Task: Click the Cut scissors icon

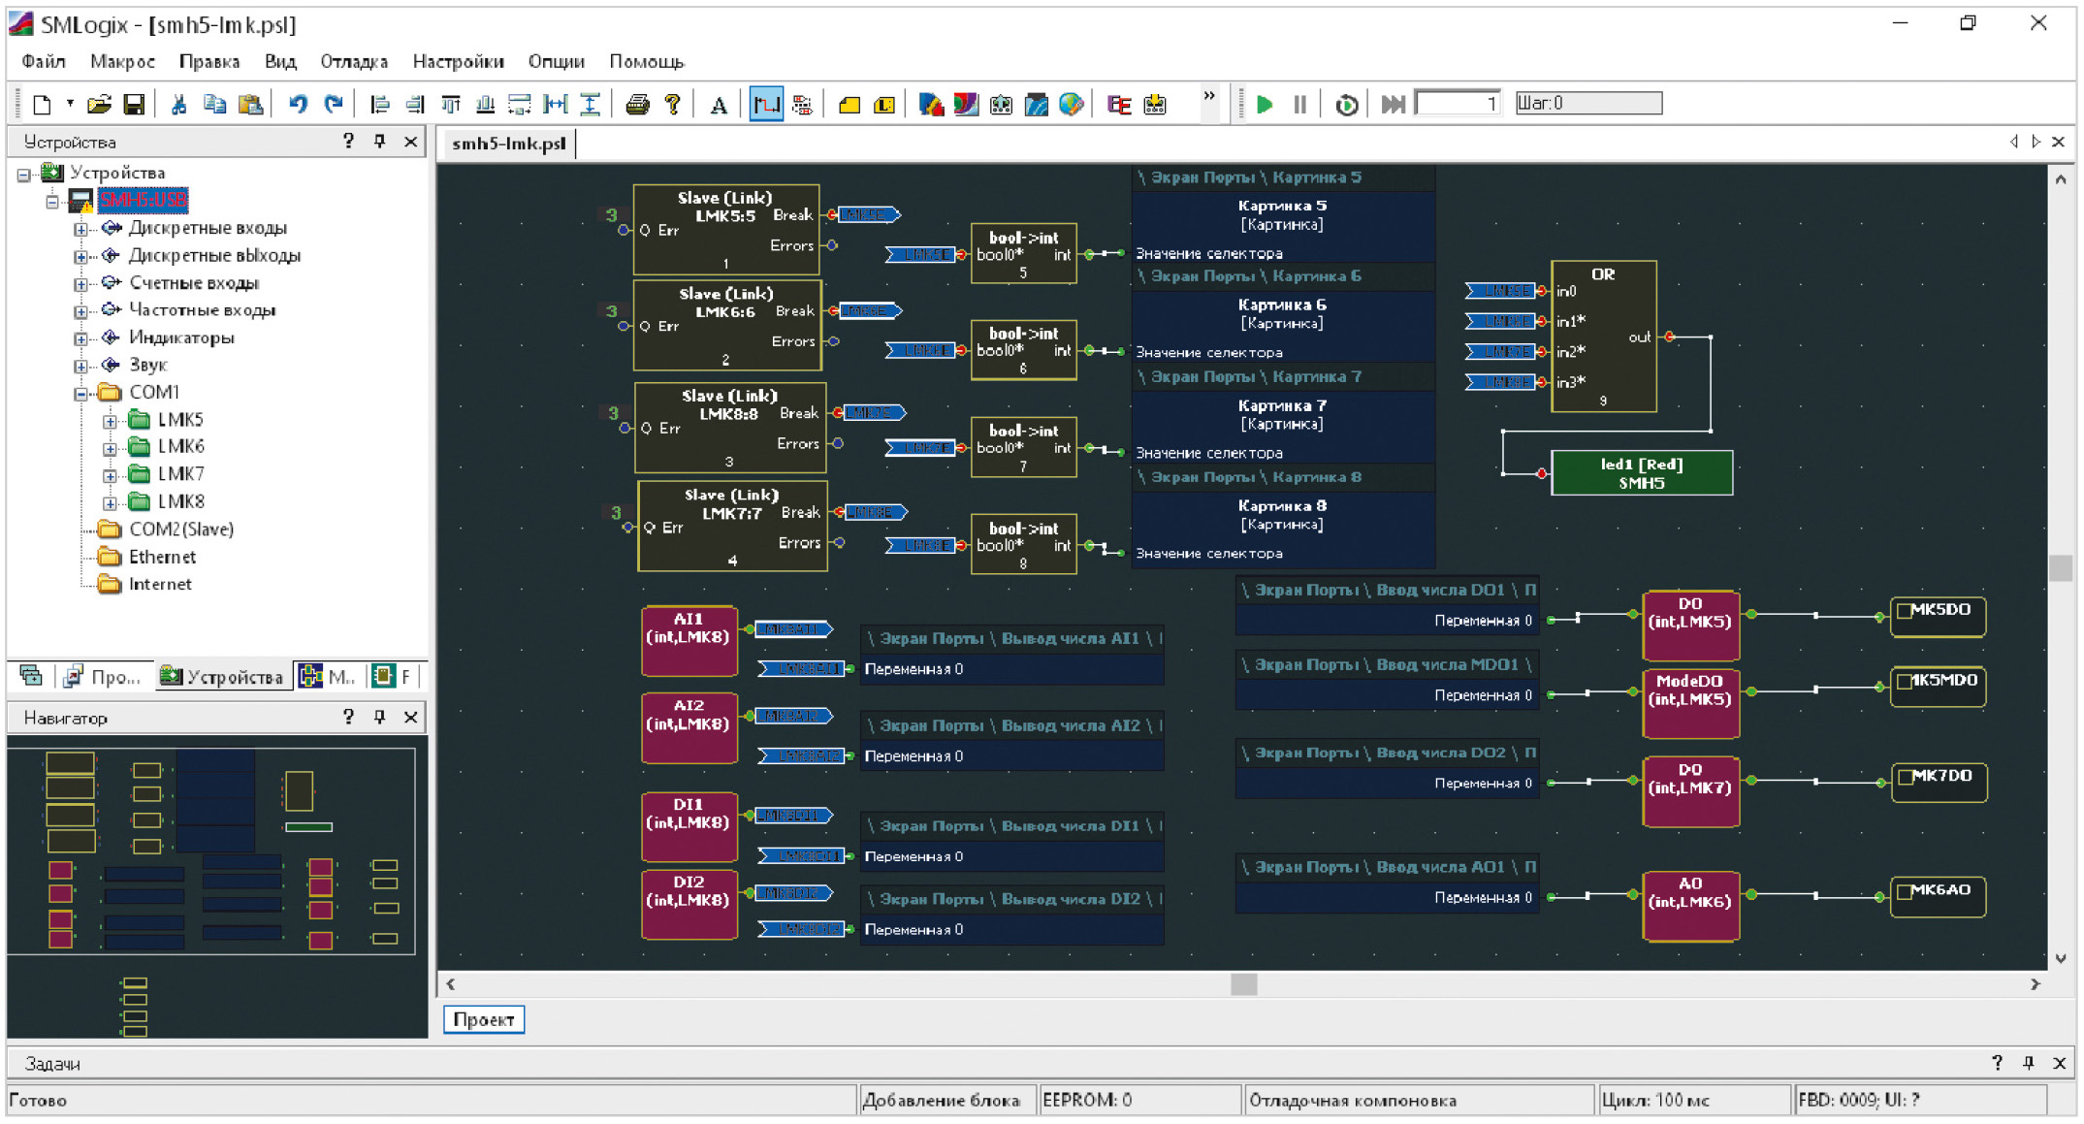Action: coord(178,104)
